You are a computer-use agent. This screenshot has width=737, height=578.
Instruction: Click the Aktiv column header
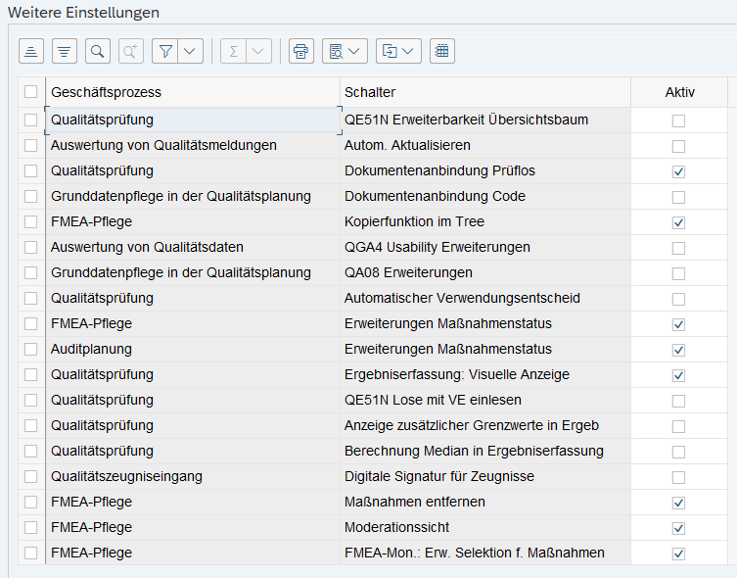(679, 92)
